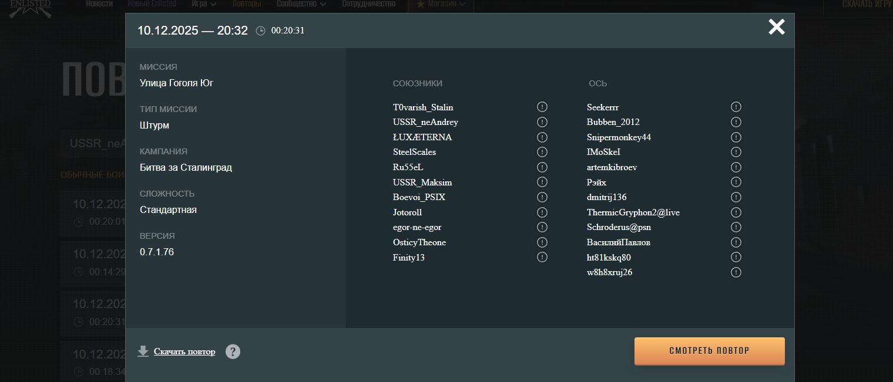Click report icon beside Boevoi_PSIX

(x=542, y=197)
